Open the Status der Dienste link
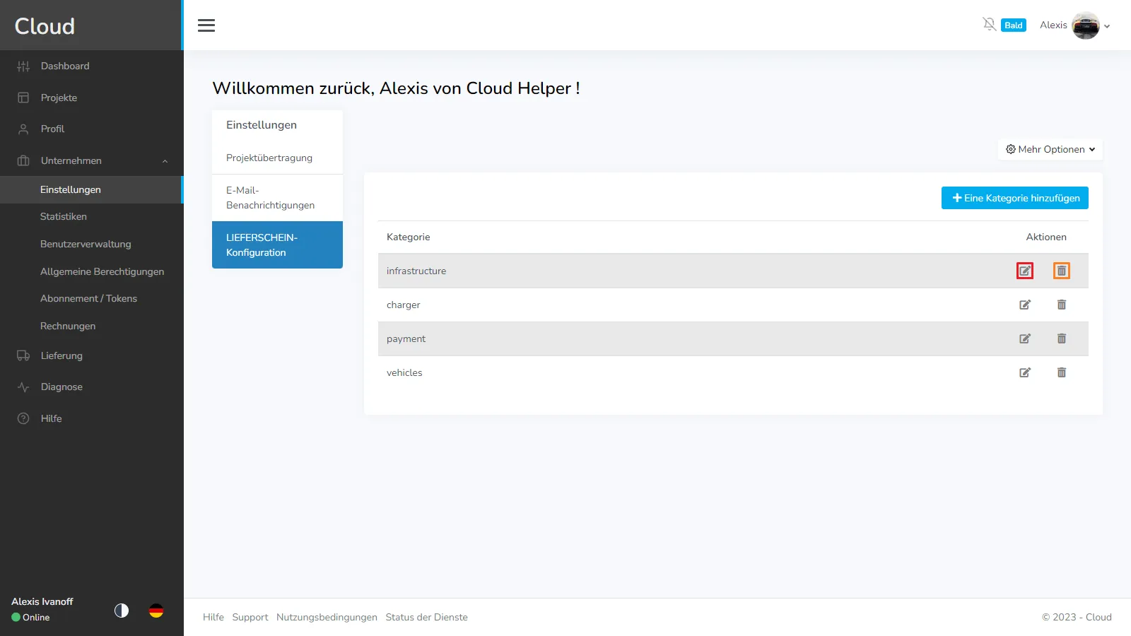Image resolution: width=1131 pixels, height=636 pixels. point(426,617)
